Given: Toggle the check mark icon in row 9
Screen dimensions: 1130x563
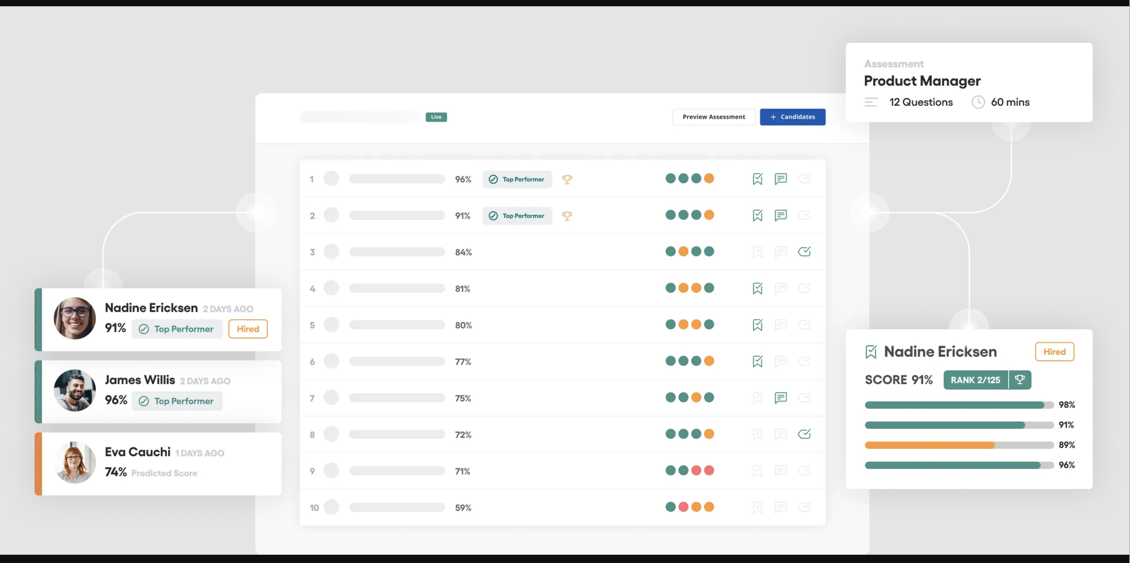Looking at the screenshot, I should 804,471.
